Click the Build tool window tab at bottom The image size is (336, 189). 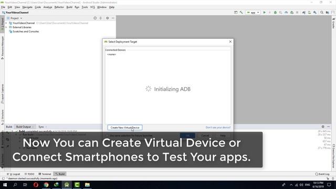click(x=60, y=174)
